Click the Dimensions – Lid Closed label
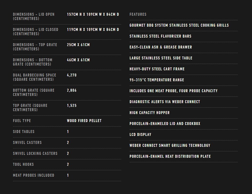The image size is (252, 194). [x=36, y=32]
